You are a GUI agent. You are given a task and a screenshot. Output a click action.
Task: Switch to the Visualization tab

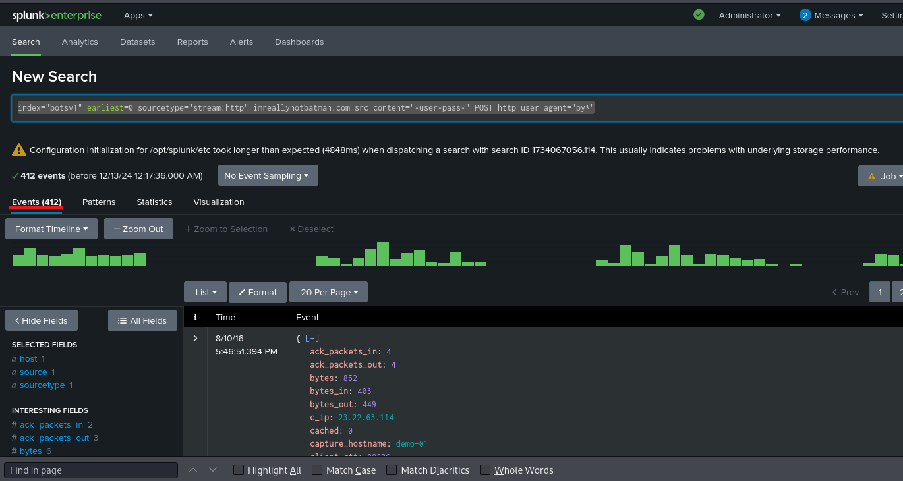pyautogui.click(x=219, y=202)
